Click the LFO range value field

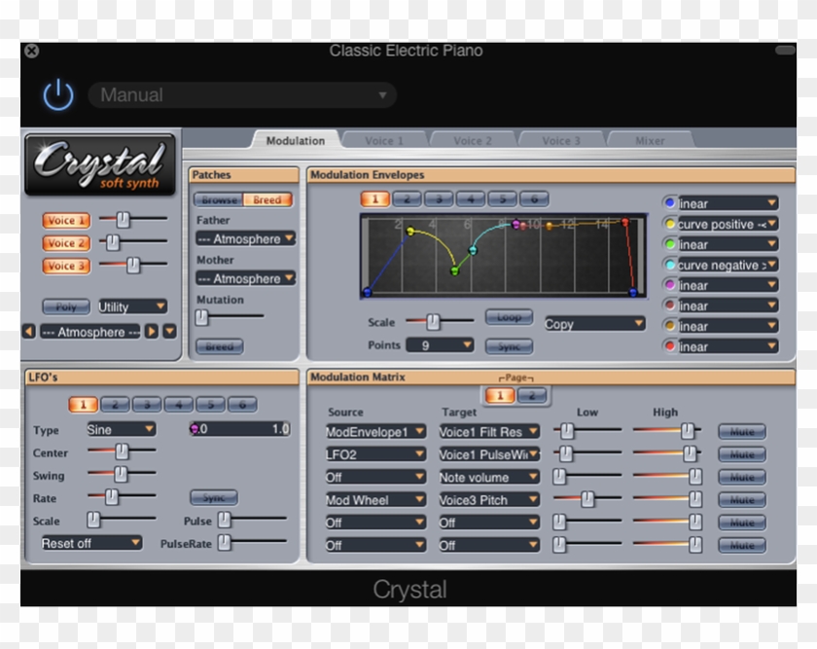[239, 428]
